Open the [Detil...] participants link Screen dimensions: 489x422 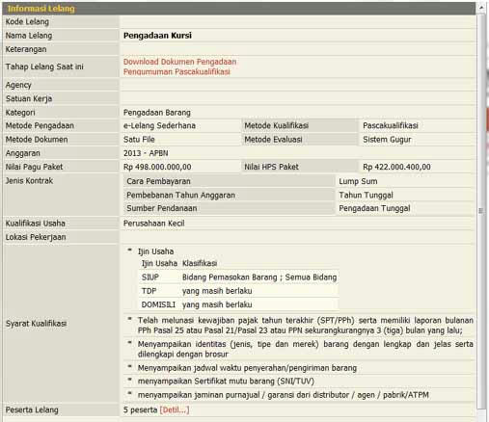[x=175, y=409]
